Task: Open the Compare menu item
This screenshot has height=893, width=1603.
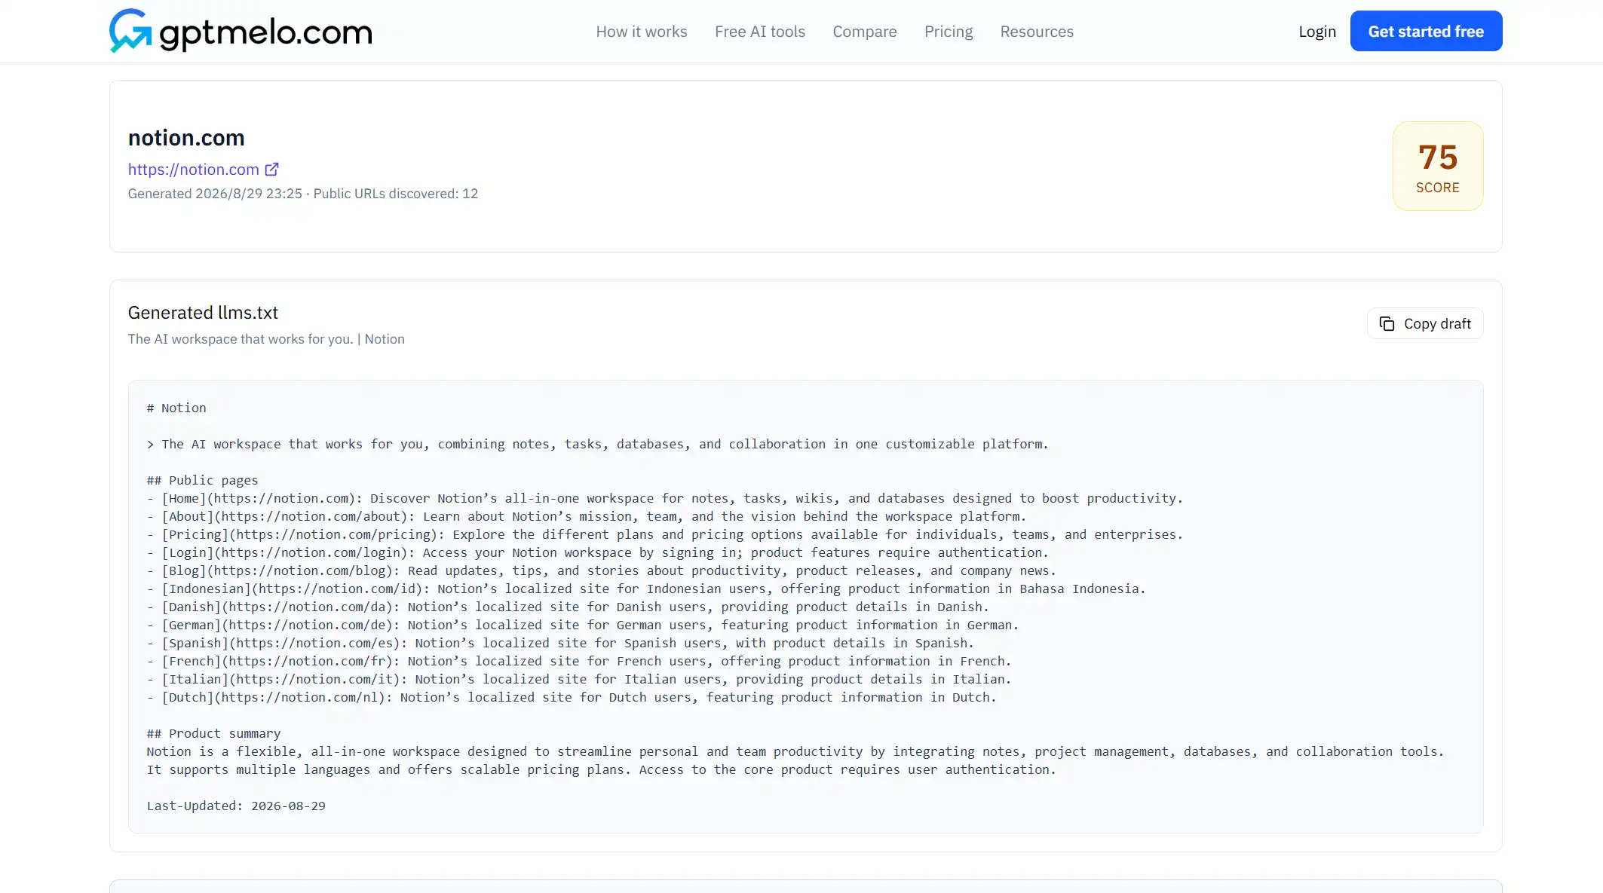Action: tap(865, 32)
